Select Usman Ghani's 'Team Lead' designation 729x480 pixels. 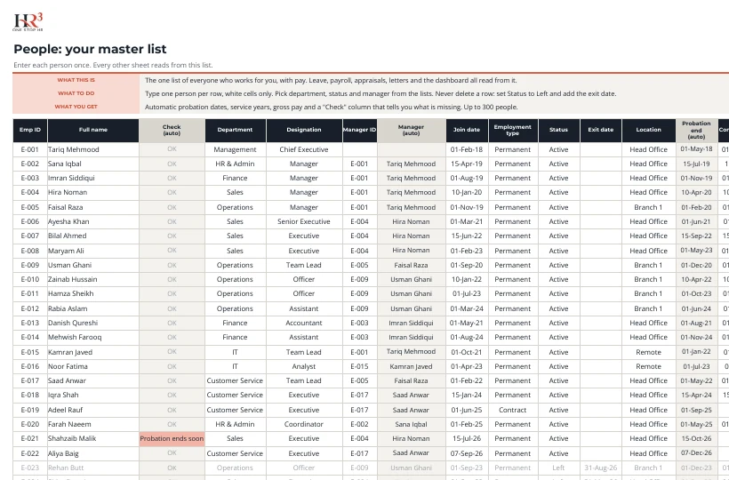304,265
